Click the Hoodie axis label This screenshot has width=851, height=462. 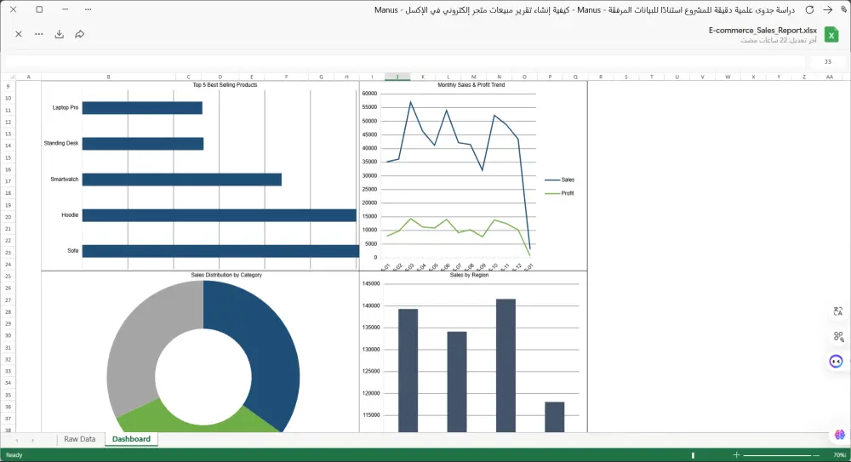coord(70,215)
